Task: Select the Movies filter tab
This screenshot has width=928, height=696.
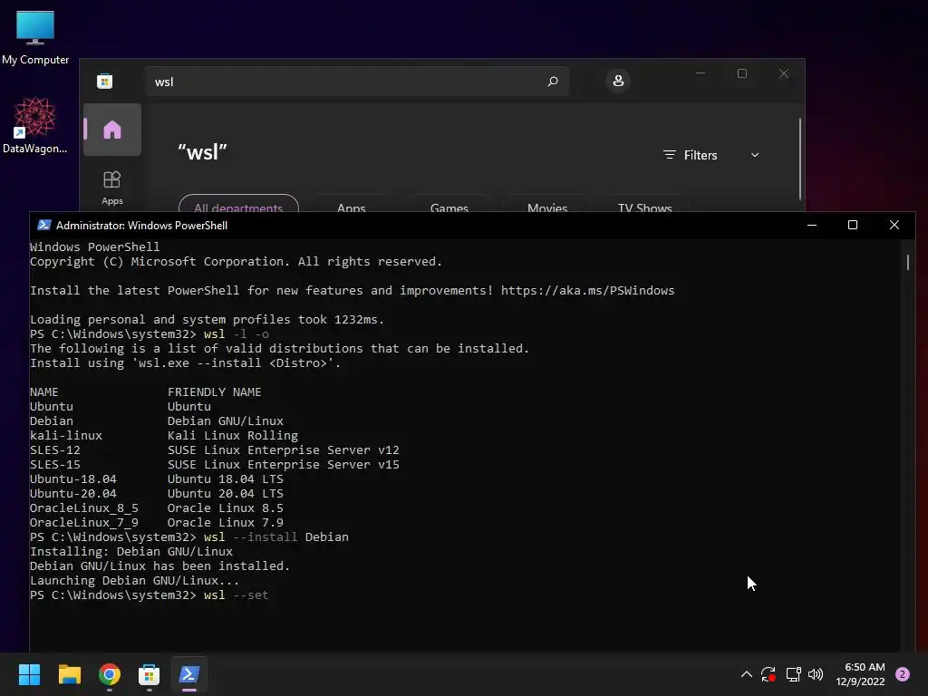Action: pyautogui.click(x=547, y=204)
